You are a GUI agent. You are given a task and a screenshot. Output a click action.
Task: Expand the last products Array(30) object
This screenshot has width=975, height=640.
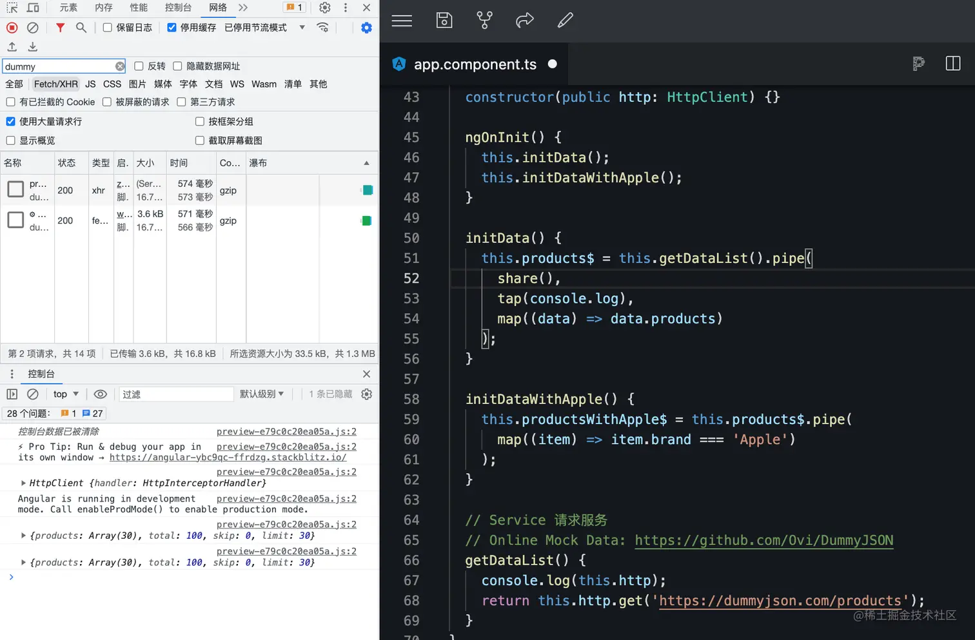[x=23, y=563]
